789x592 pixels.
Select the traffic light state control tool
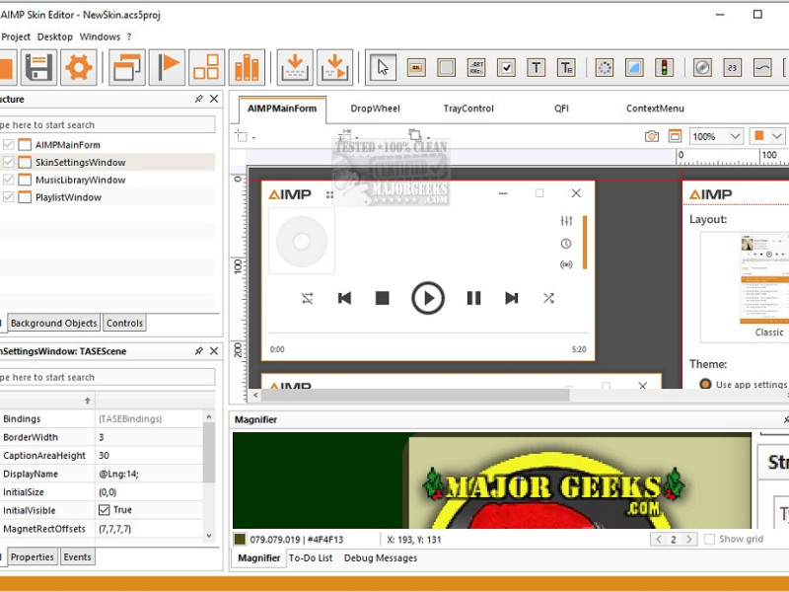(x=664, y=67)
